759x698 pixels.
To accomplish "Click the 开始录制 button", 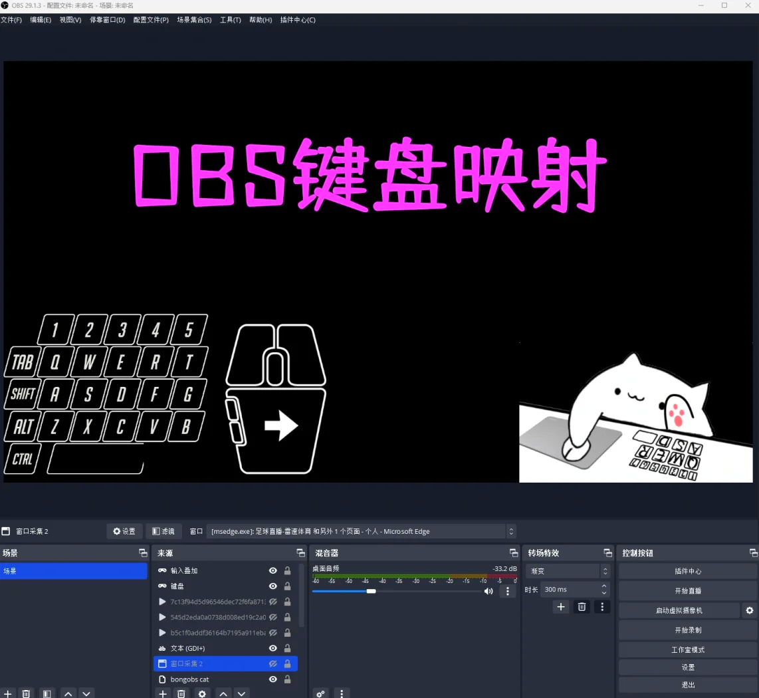I will point(688,630).
